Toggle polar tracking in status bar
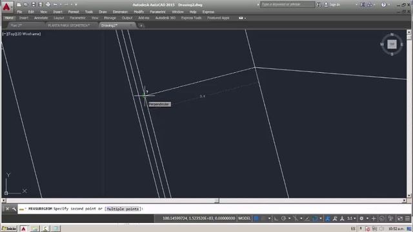 pos(283,218)
